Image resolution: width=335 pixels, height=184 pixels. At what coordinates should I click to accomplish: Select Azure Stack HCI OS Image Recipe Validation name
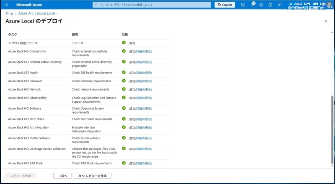pos(37,149)
